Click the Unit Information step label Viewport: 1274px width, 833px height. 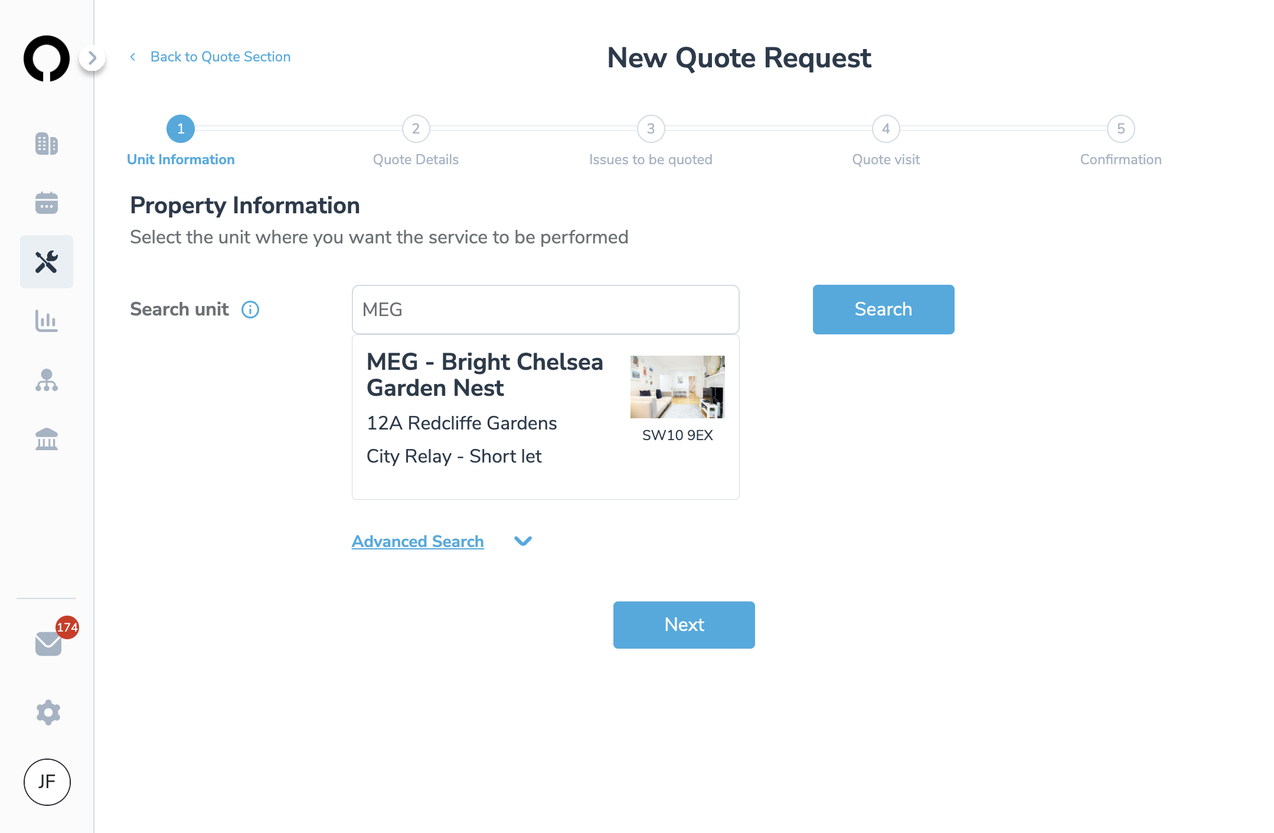tap(181, 160)
